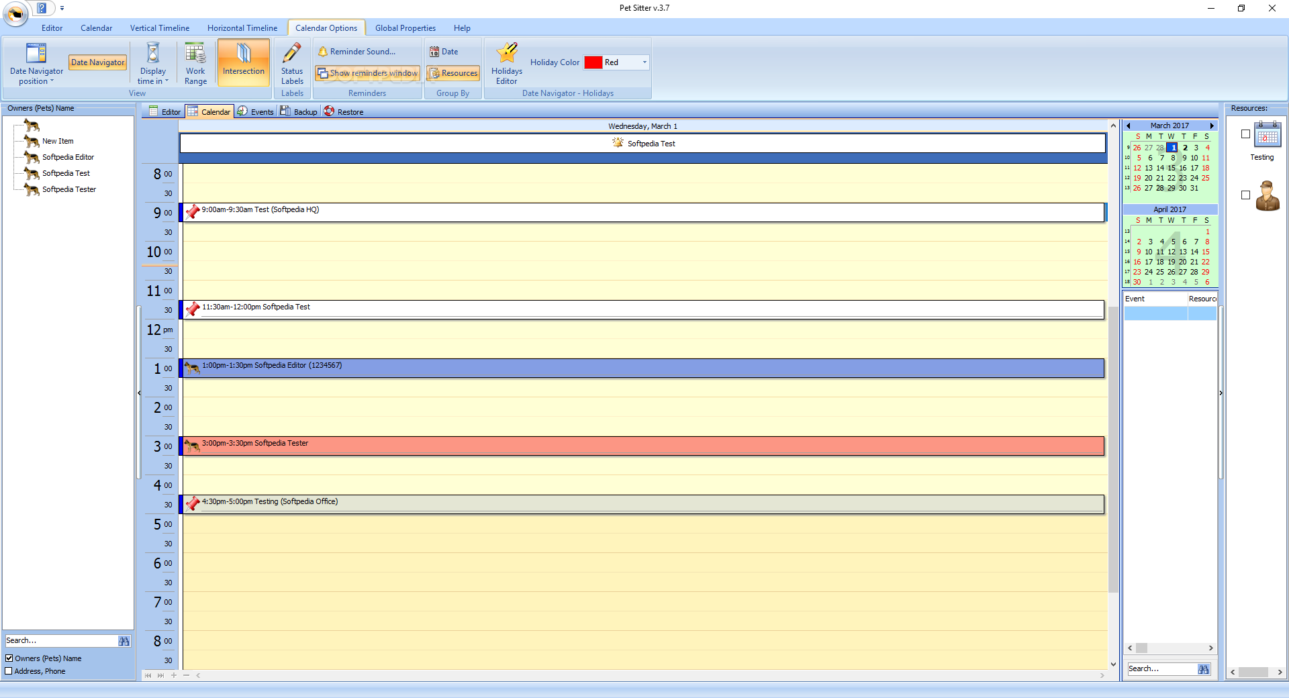
Task: Click the remove page minus icon
Action: tap(187, 675)
